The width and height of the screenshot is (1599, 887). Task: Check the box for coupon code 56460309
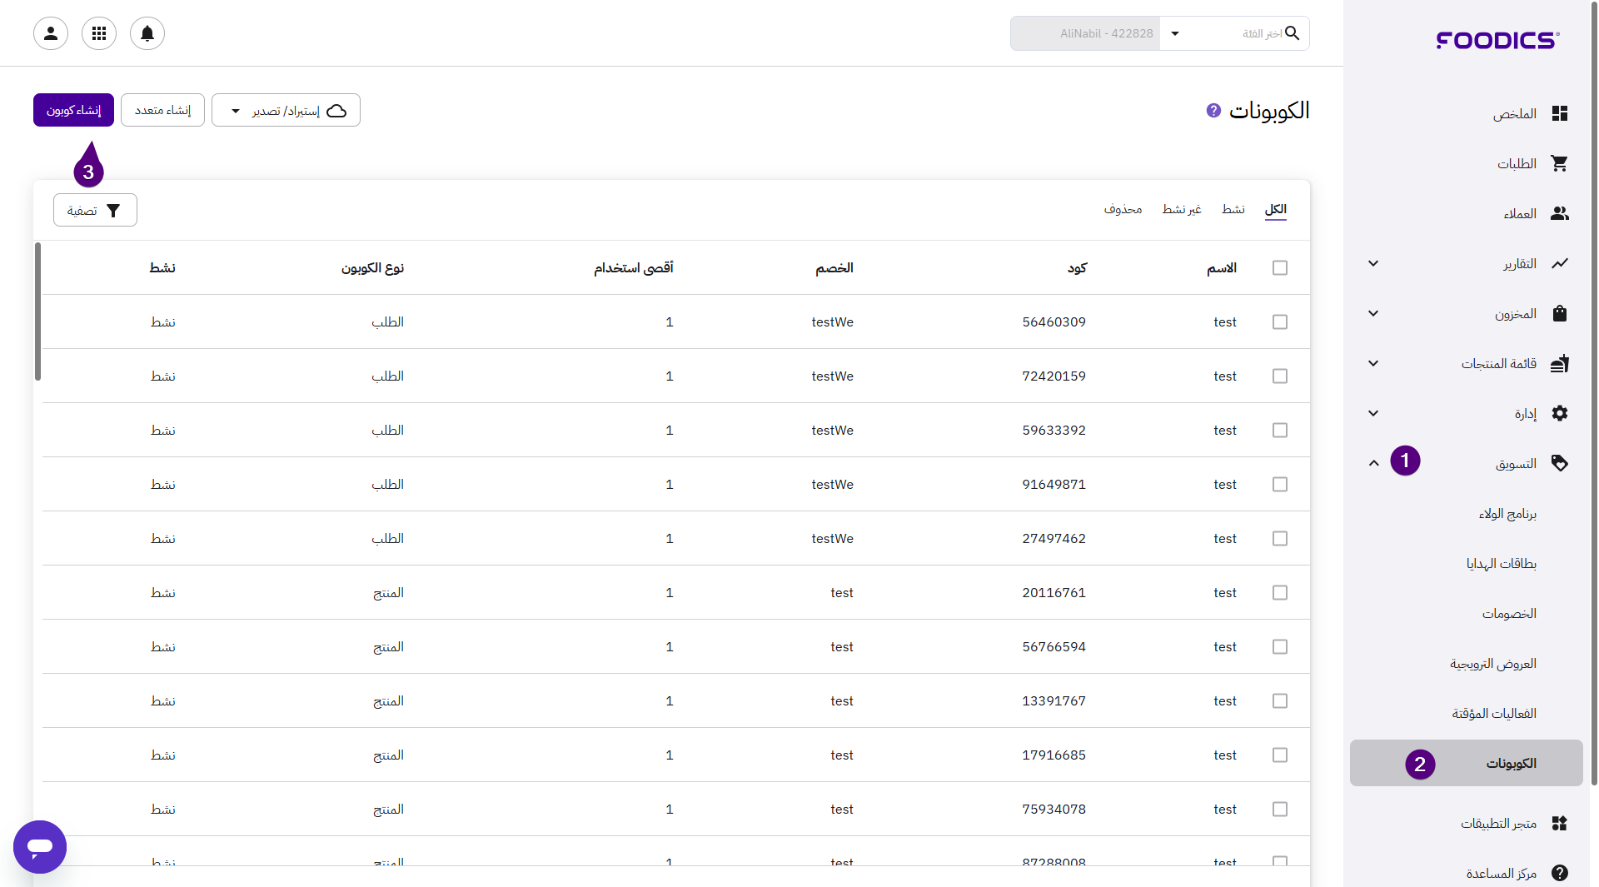tap(1280, 321)
